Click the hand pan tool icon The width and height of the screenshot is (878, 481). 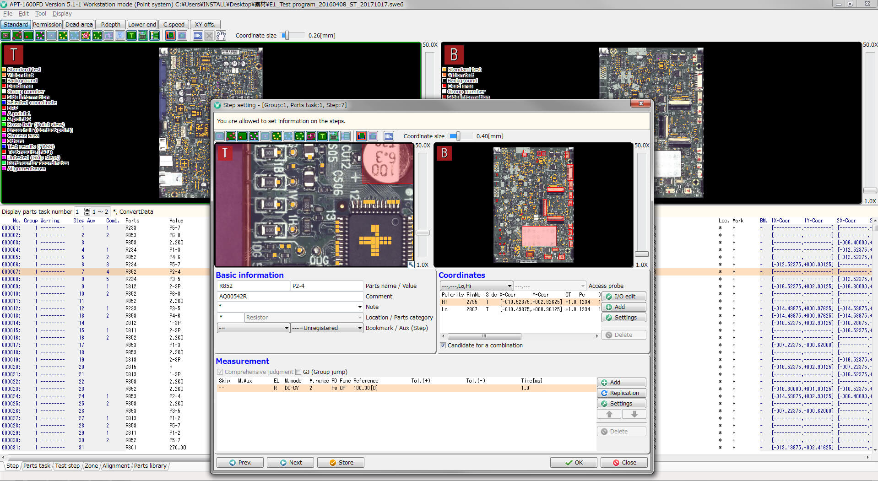(x=221, y=36)
